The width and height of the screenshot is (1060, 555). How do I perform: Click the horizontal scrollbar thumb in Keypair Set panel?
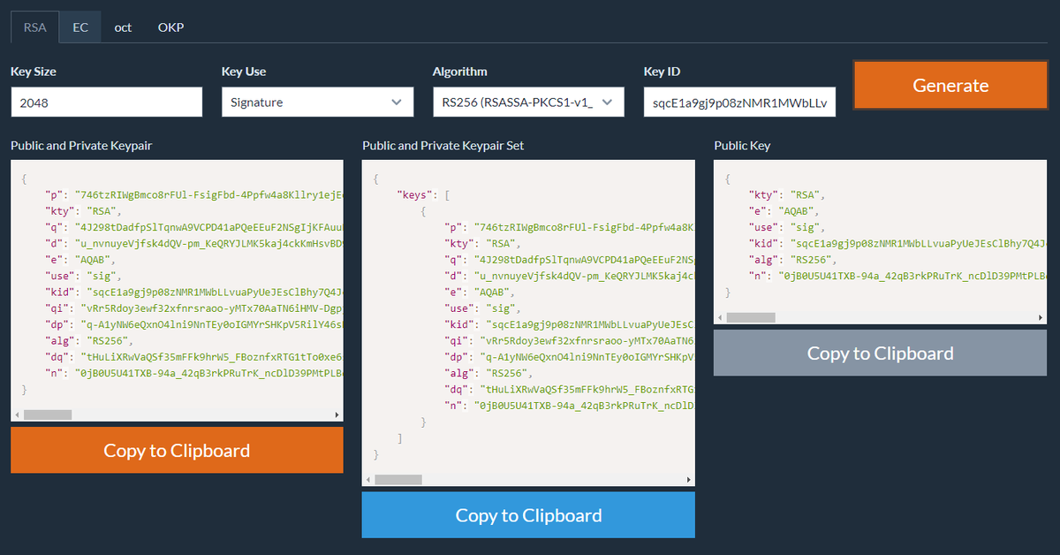click(x=399, y=480)
